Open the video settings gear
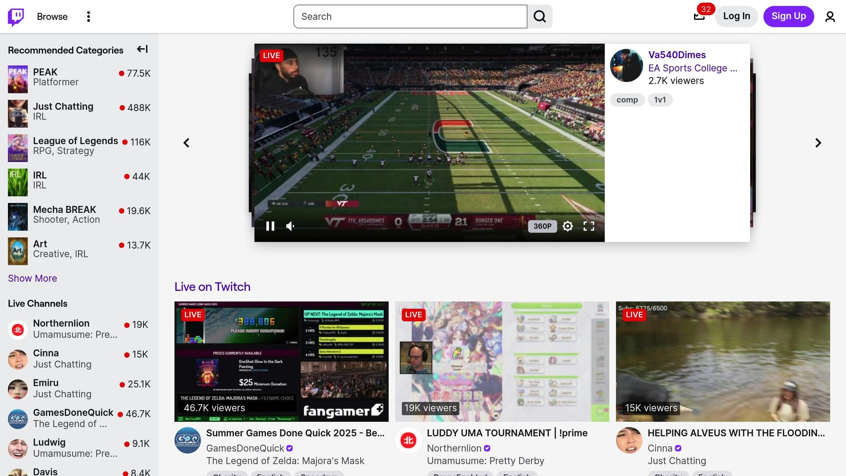The width and height of the screenshot is (846, 476). tap(568, 226)
